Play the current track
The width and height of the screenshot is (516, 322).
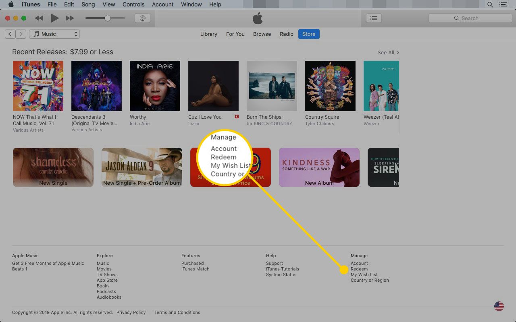pos(54,18)
